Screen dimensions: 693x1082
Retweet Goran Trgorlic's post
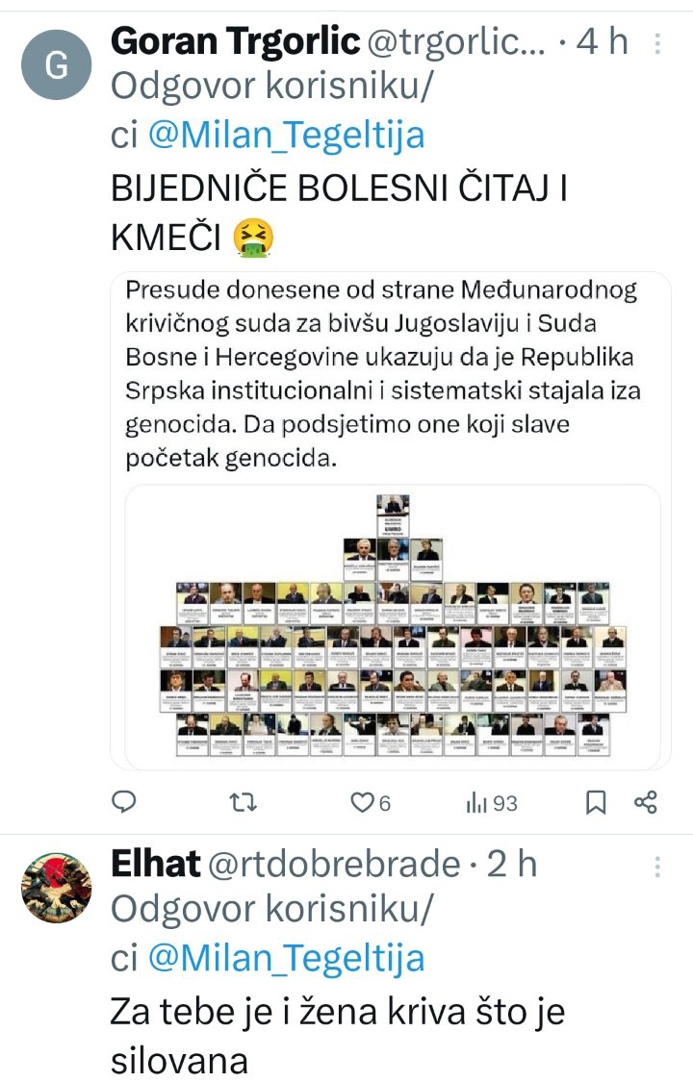pos(243,802)
